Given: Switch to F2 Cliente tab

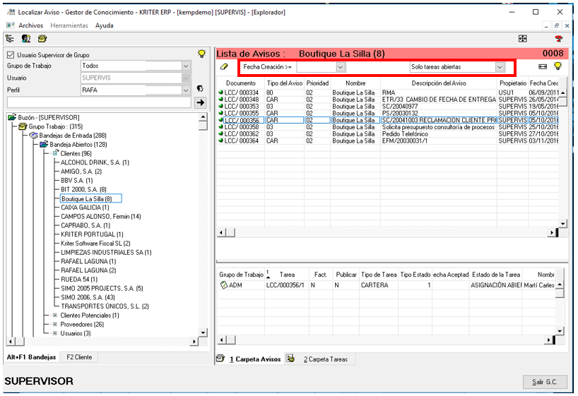Looking at the screenshot, I should click(79, 357).
